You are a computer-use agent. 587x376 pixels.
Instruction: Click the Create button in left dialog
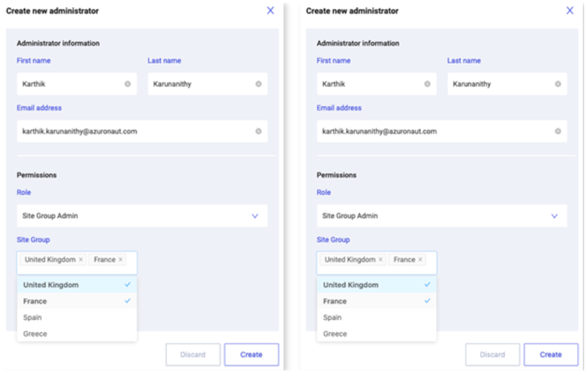[251, 355]
